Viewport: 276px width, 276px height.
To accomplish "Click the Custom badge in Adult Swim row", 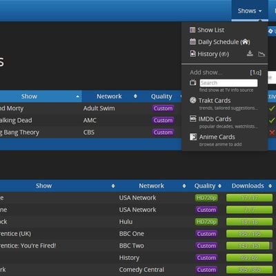I will pyautogui.click(x=163, y=108).
